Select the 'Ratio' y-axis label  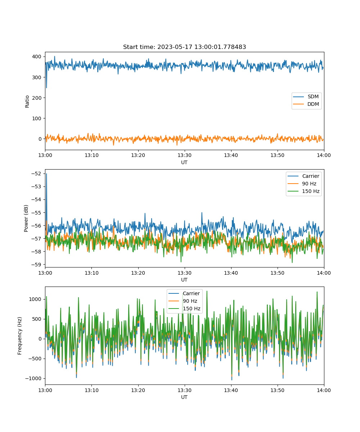(27, 101)
